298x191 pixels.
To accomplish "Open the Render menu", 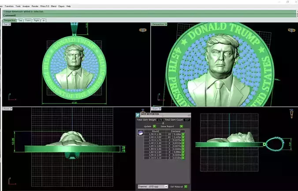I will pyautogui.click(x=35, y=6).
